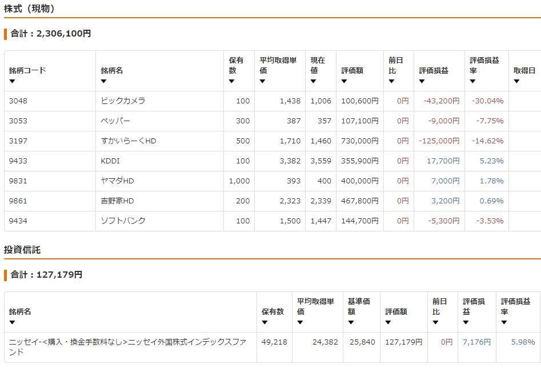Click the すかいらーくHD row name
The height and width of the screenshot is (368, 541).
click(x=129, y=141)
